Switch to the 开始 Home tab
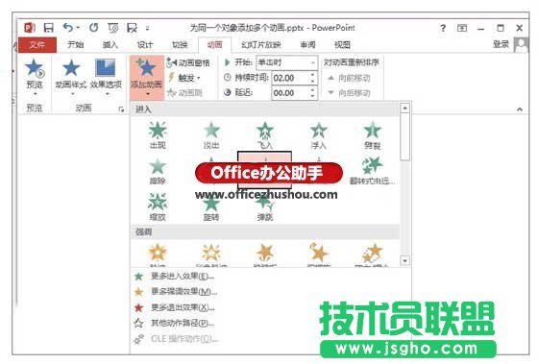538x364 pixels. 76,44
